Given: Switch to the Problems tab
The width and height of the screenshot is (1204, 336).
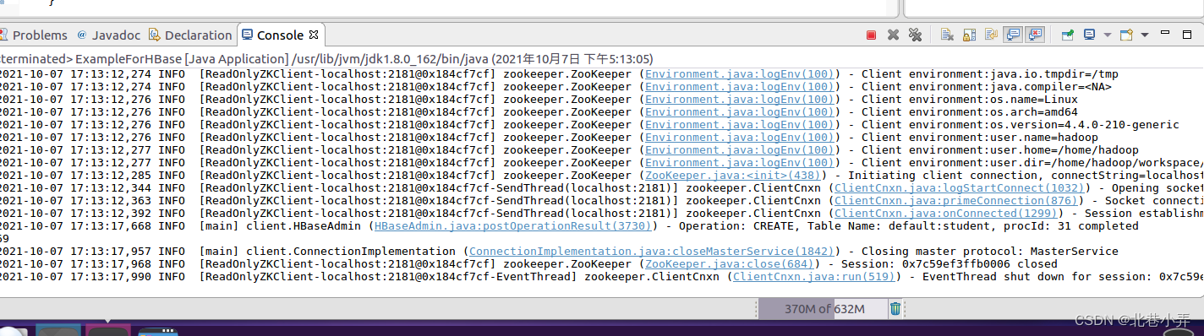Looking at the screenshot, I should [x=33, y=35].
